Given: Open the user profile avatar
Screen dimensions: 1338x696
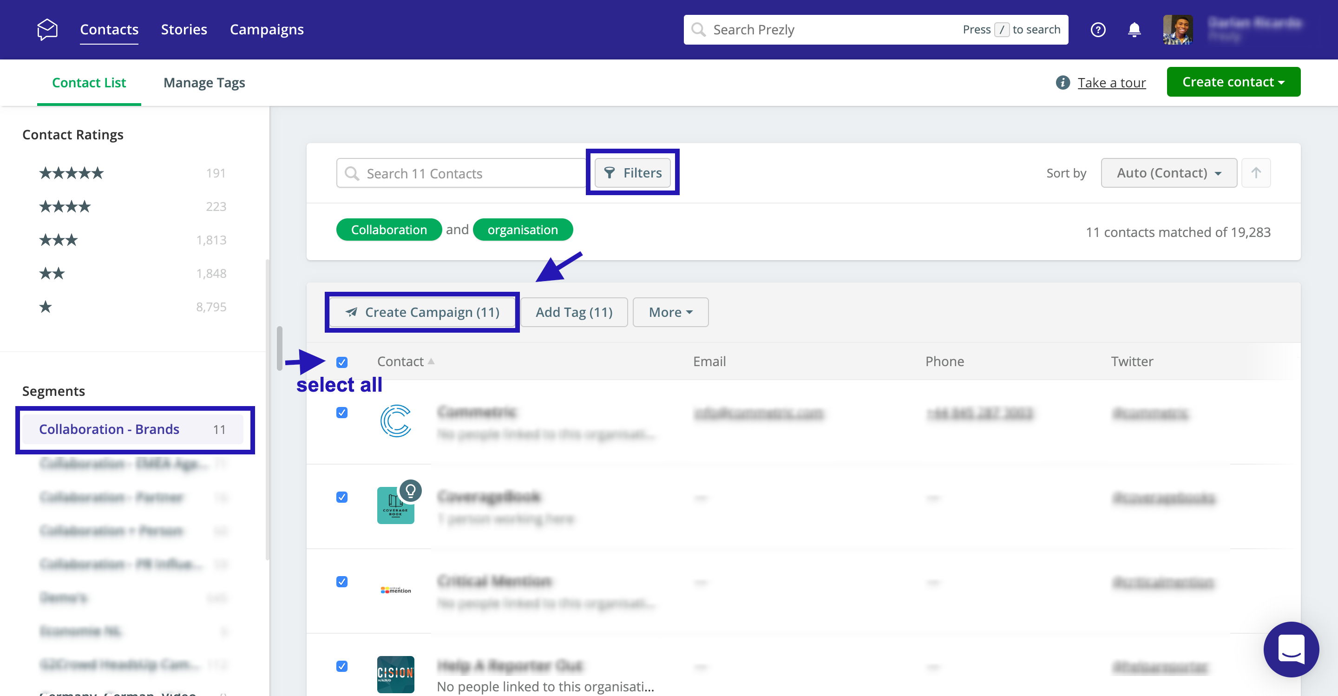Looking at the screenshot, I should click(x=1178, y=30).
